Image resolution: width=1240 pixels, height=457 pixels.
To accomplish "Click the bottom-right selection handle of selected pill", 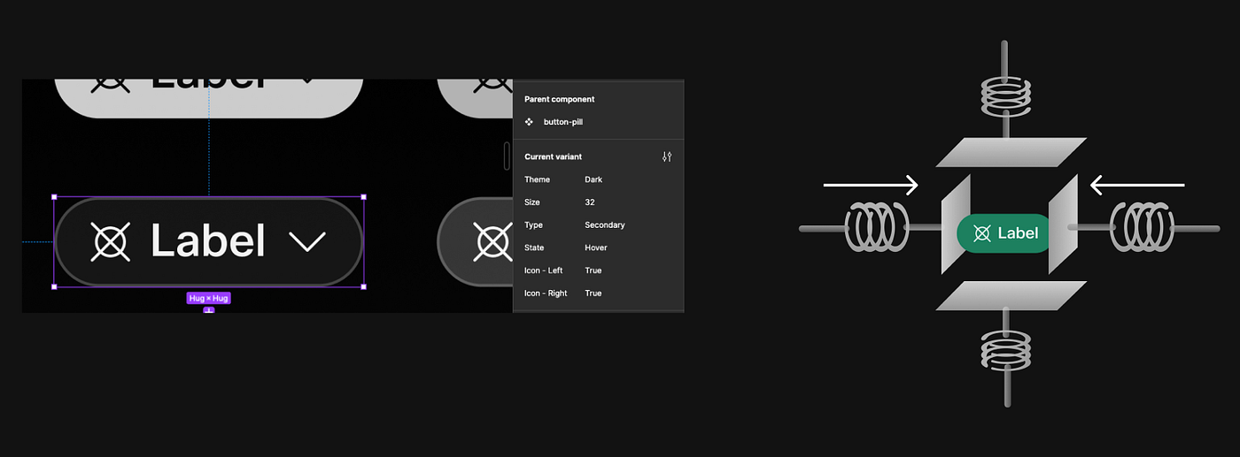I will 363,286.
